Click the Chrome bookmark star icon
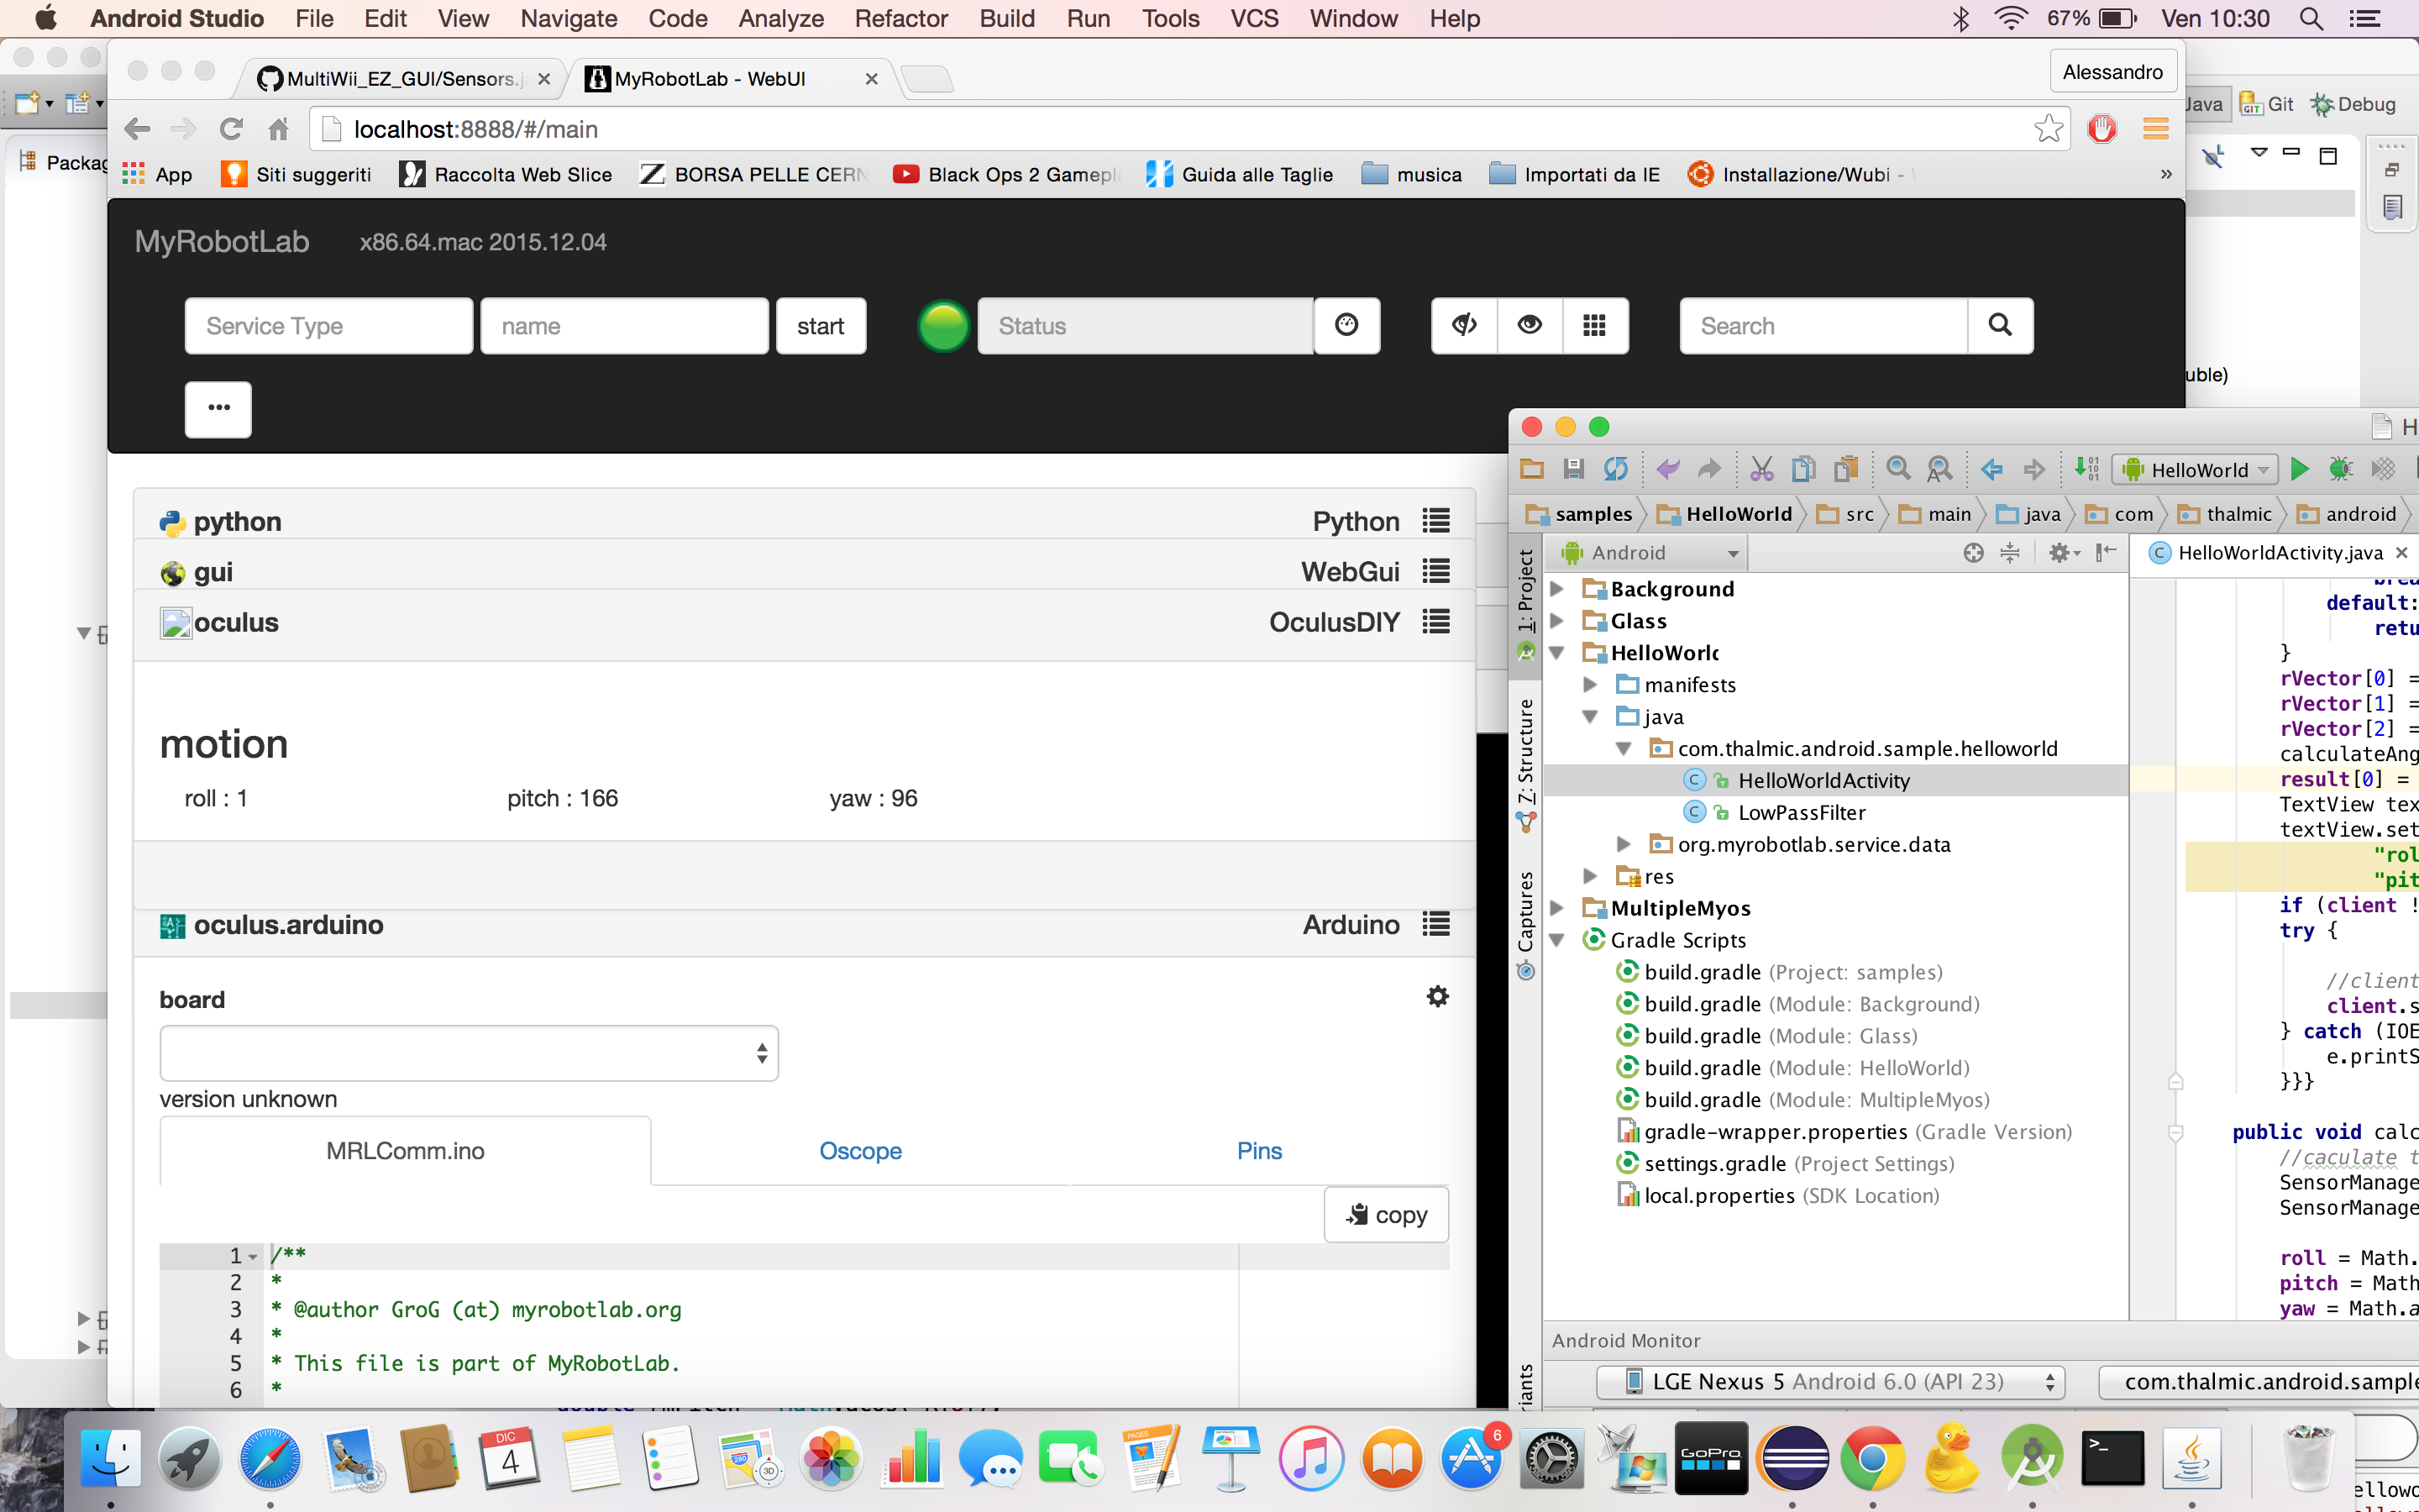 (2048, 128)
